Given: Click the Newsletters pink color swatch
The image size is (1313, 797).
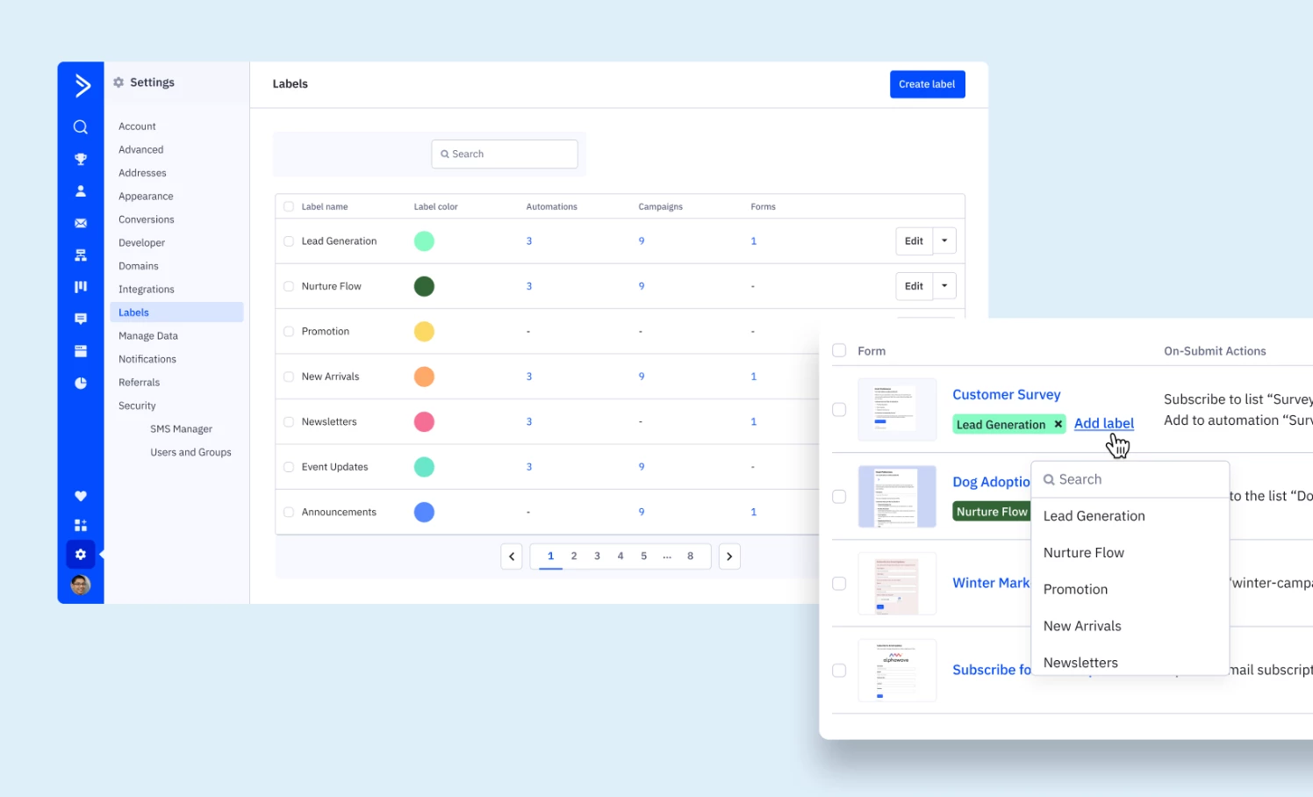Looking at the screenshot, I should coord(424,422).
